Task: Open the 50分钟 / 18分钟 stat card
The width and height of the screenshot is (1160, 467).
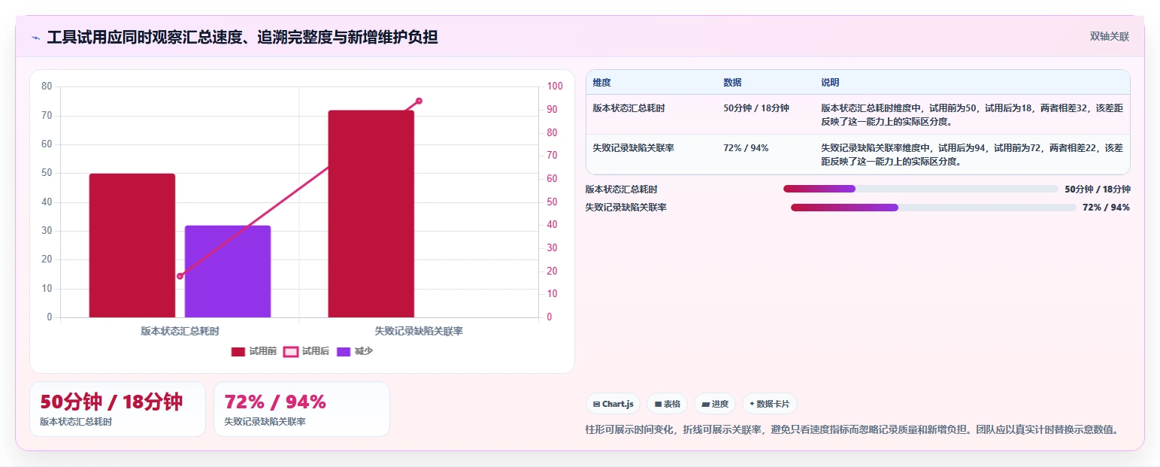Action: pyautogui.click(x=117, y=409)
